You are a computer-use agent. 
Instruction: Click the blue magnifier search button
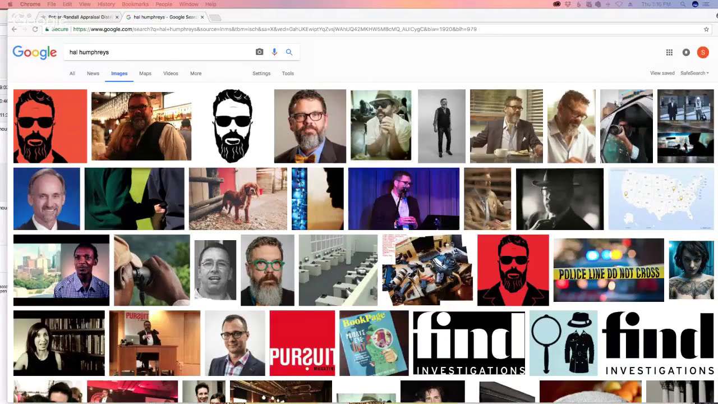pyautogui.click(x=289, y=52)
